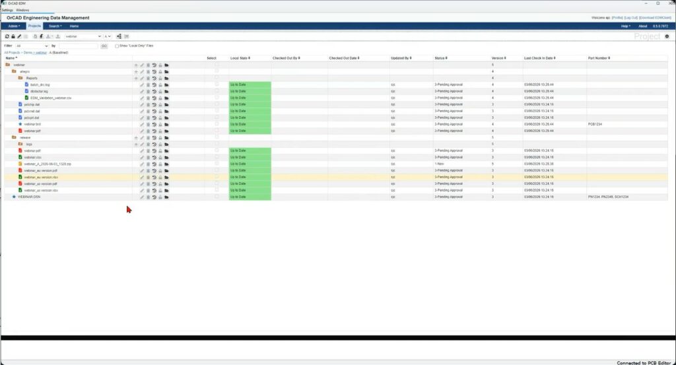Image resolution: width=676 pixels, height=365 pixels.
Task: Enable the Show 'Local Only' Files checkbox
Action: click(x=117, y=46)
